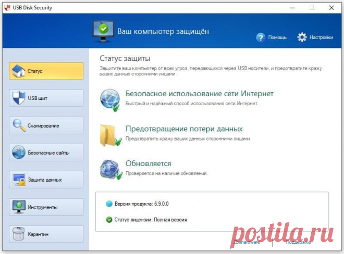Click the Проверяется на наличие обновлений text

(166, 173)
